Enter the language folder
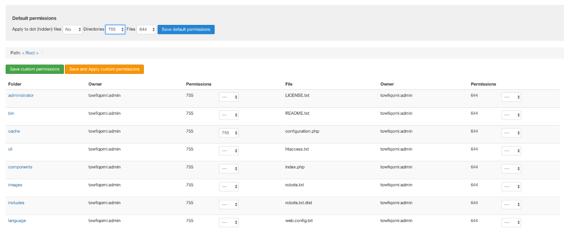Image resolution: width=564 pixels, height=231 pixels. tap(17, 221)
